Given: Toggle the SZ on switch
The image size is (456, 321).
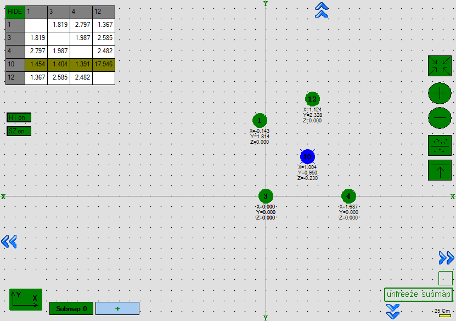Looking at the screenshot, I should point(19,131).
